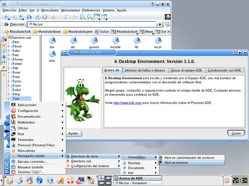
Task: Click the Konqueror back arrow icon
Action: [x=7, y=17]
